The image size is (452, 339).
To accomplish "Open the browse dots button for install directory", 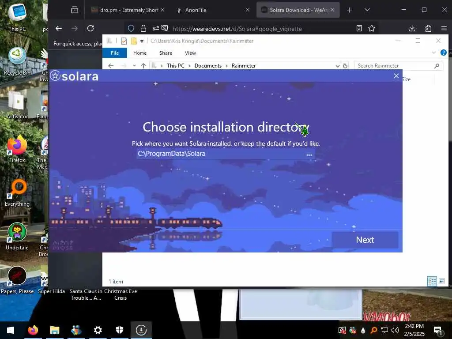I will (309, 155).
